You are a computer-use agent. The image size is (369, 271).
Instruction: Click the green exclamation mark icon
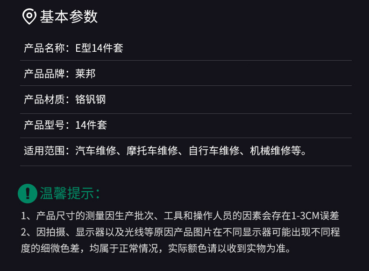(28, 193)
